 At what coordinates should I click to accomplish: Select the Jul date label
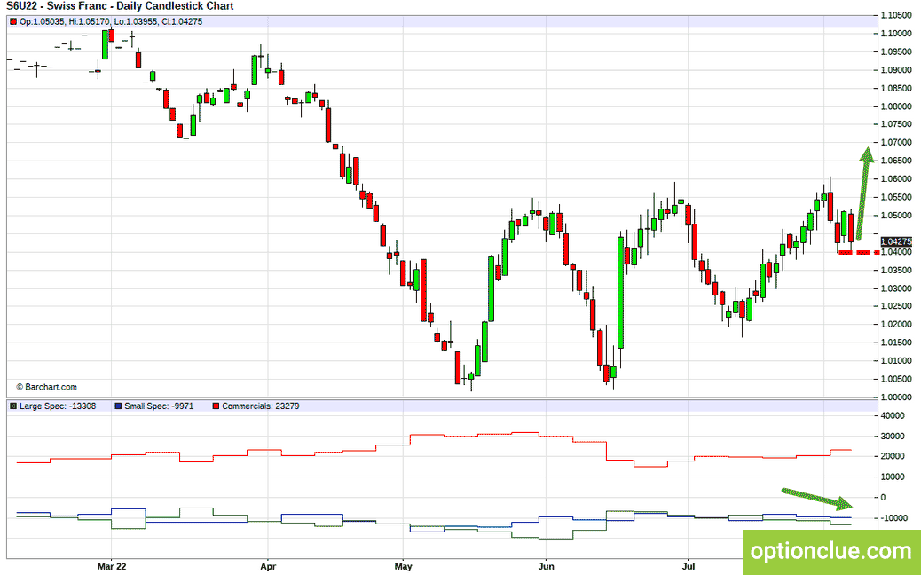689,567
